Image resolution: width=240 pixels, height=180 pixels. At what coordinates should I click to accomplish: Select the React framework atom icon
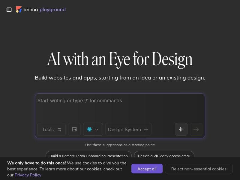point(89,129)
